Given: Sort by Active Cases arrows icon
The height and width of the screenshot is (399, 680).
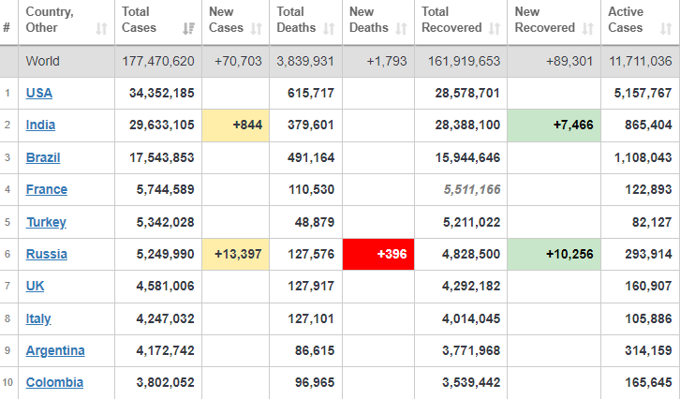Looking at the screenshot, I should 666,29.
